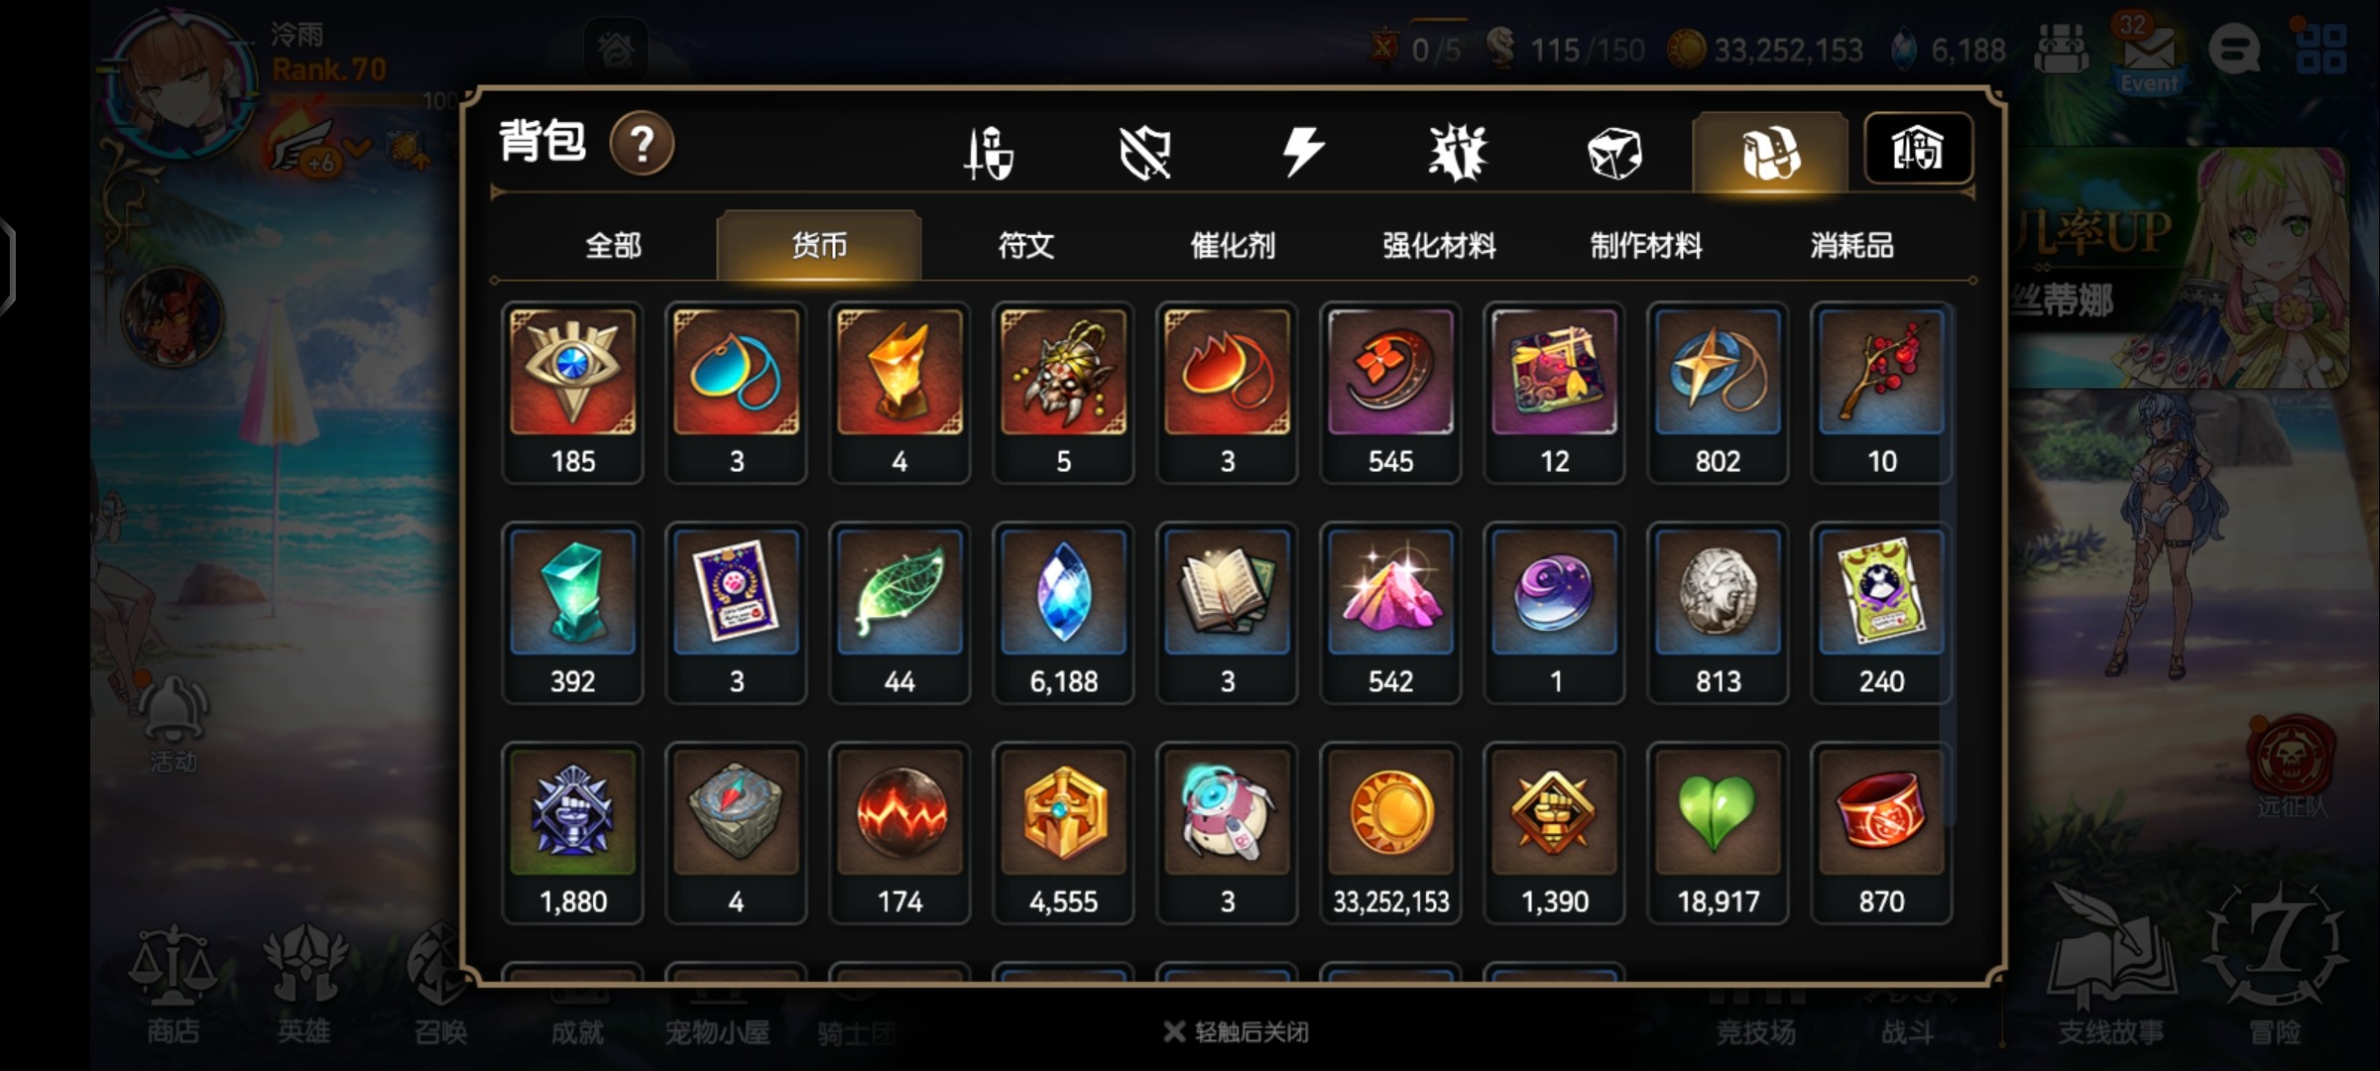Screen dimensions: 2380x1071
Task: Select the lightning bolt category icon
Action: [x=1302, y=153]
